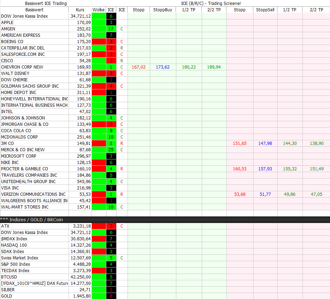
Task: Select VISA INC row
Action: (10, 188)
